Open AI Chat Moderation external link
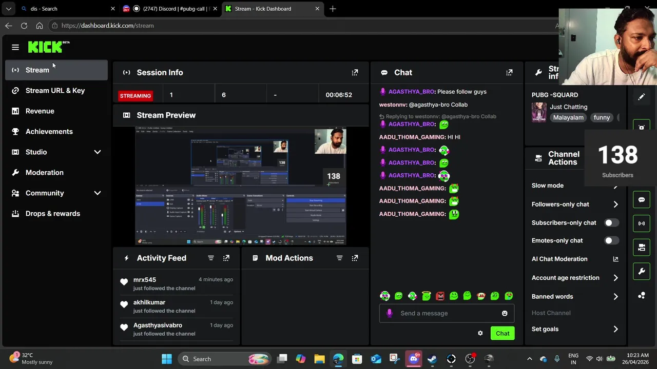The height and width of the screenshot is (369, 657). click(x=615, y=259)
